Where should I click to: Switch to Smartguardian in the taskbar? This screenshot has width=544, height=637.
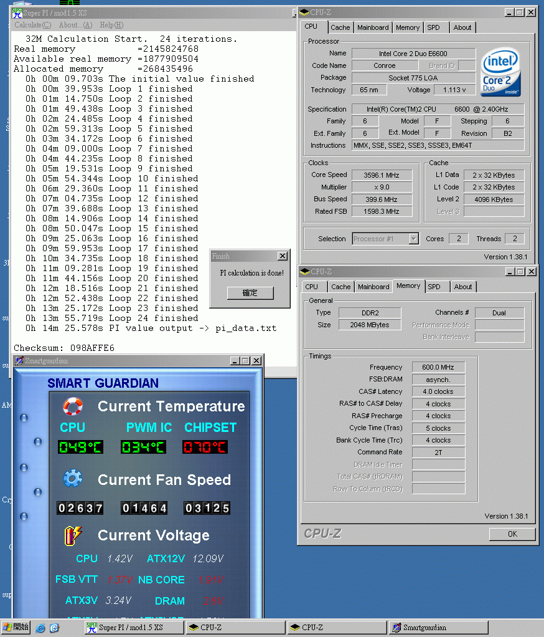coord(438,628)
